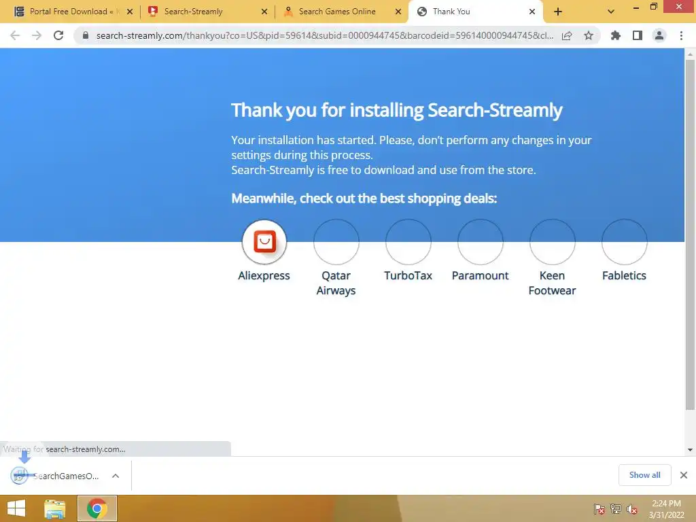This screenshot has width=696, height=522.
Task: Expand download item options chevron
Action: tap(116, 476)
